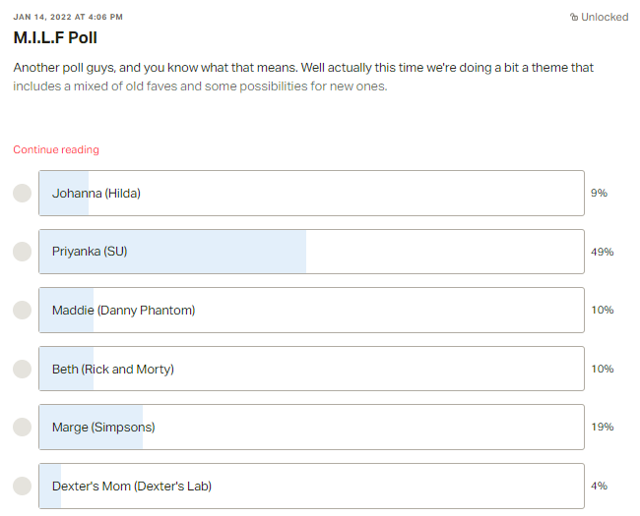
Task: Open the Continue reading link
Action: coord(56,149)
